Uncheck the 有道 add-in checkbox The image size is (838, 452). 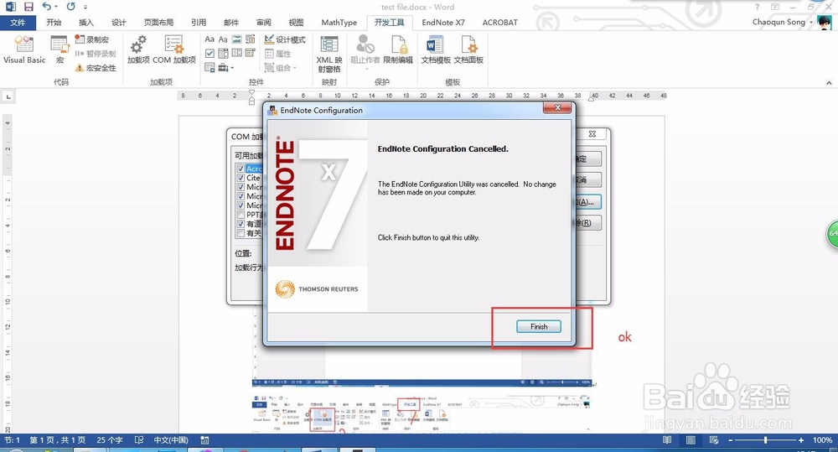click(241, 224)
